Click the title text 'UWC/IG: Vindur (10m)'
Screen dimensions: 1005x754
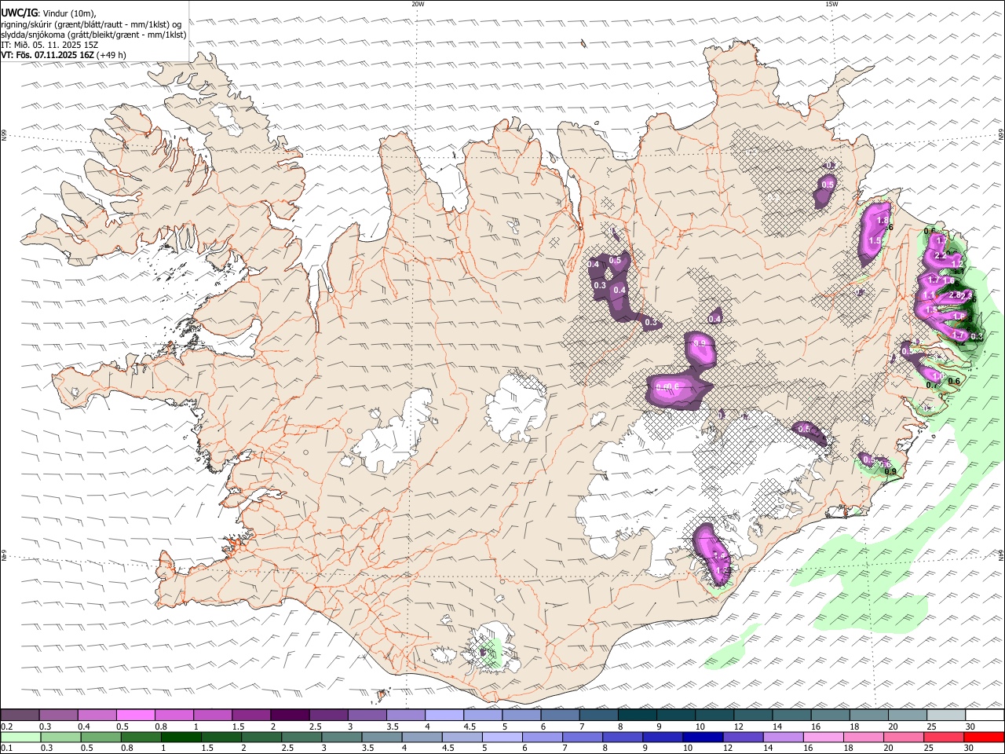(x=46, y=13)
